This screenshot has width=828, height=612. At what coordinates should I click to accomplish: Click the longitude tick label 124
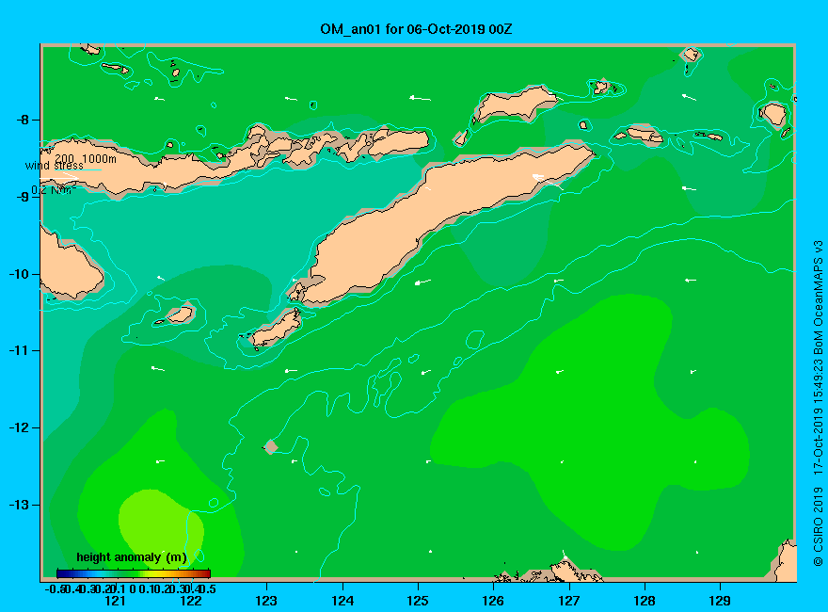click(342, 601)
